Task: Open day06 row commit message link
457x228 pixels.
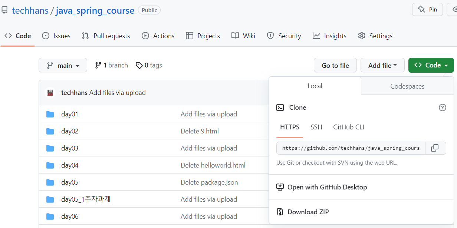Action: click(209, 217)
